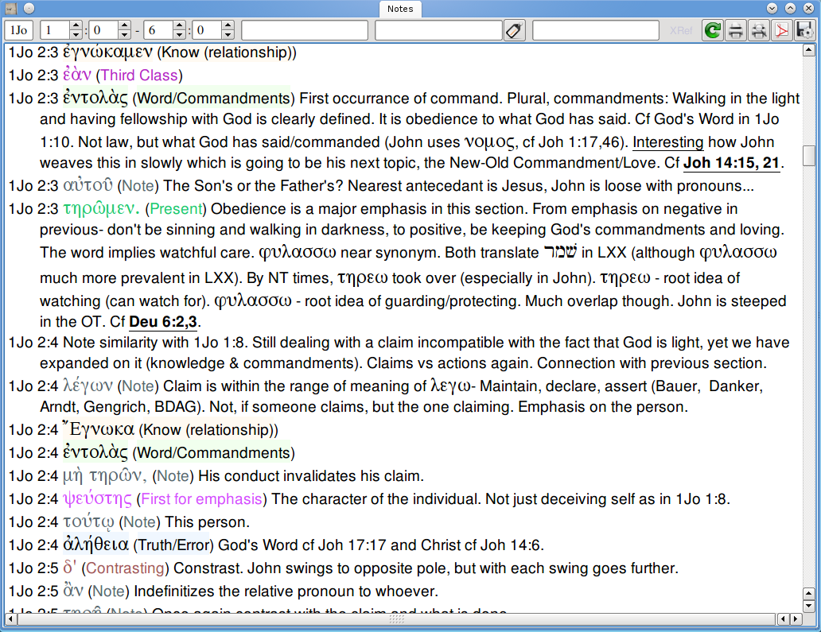Decrease the end verse value
Screen dimensions: 821x632
tap(228, 35)
